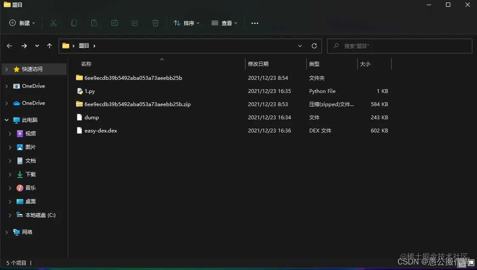The width and height of the screenshot is (477, 270).
Task: Click the Share icon in toolbar
Action: coord(135,23)
